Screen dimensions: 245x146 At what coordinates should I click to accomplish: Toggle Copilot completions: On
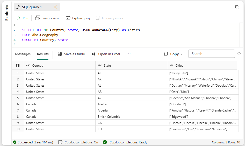coord(81,142)
